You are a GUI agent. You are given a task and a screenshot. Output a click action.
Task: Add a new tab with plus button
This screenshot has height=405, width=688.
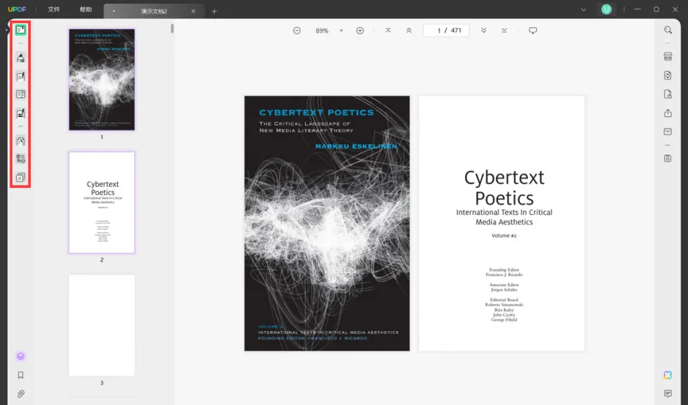[214, 11]
